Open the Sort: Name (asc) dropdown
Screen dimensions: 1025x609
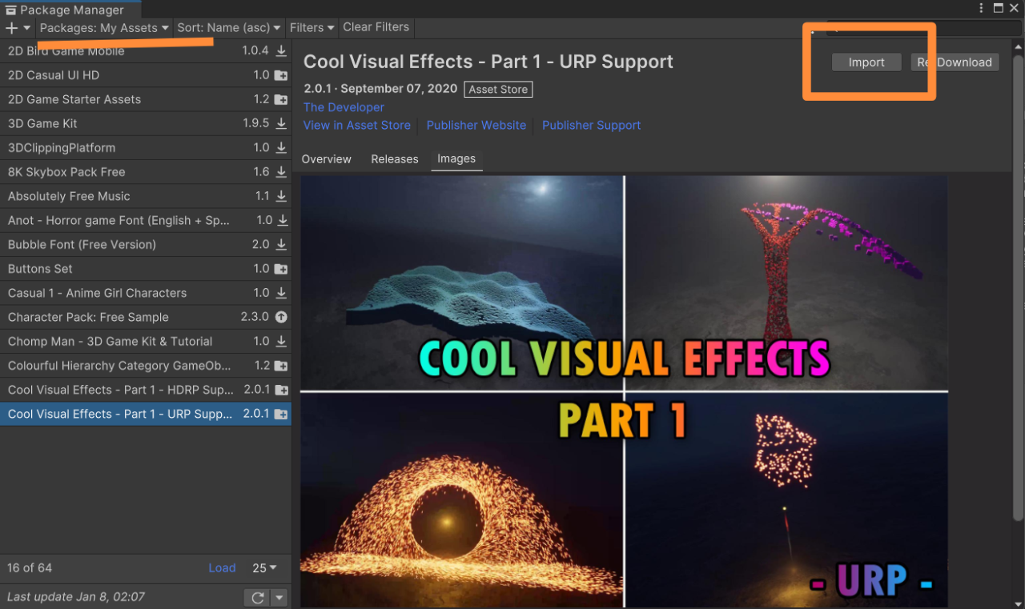coord(229,28)
